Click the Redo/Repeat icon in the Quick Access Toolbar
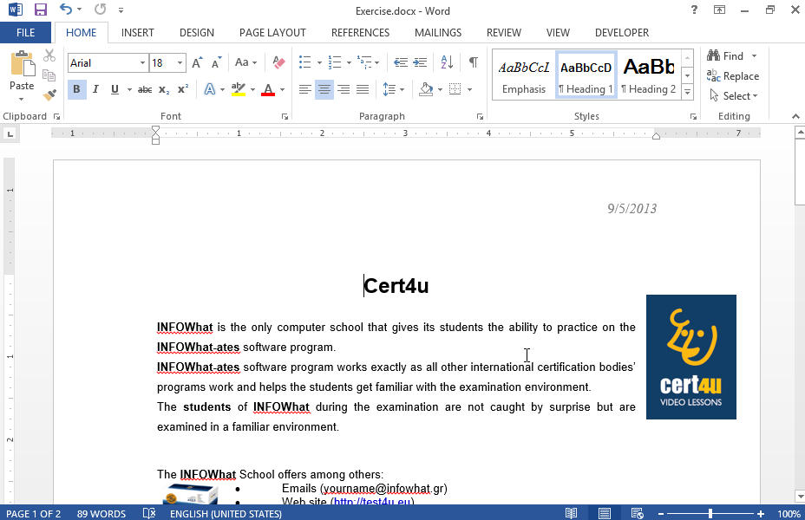The height and width of the screenshot is (520, 805). coord(101,9)
